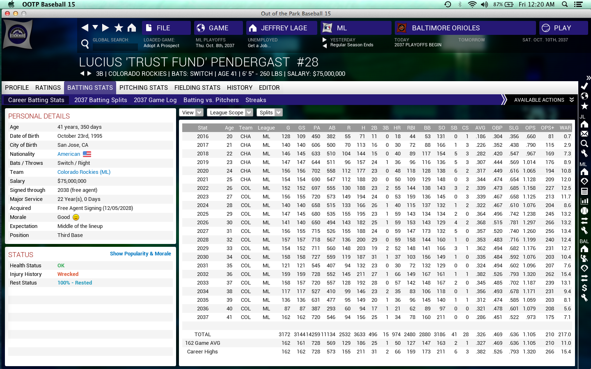Click the global search magnifier icon
591x369 pixels.
coord(85,44)
